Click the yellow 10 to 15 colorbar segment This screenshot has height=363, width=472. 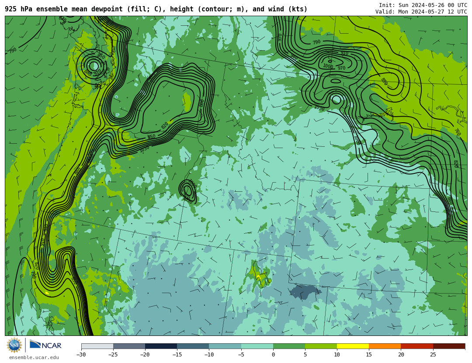click(353, 346)
